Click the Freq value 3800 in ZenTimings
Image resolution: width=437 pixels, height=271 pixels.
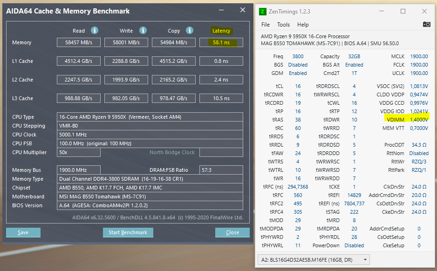[x=298, y=56]
